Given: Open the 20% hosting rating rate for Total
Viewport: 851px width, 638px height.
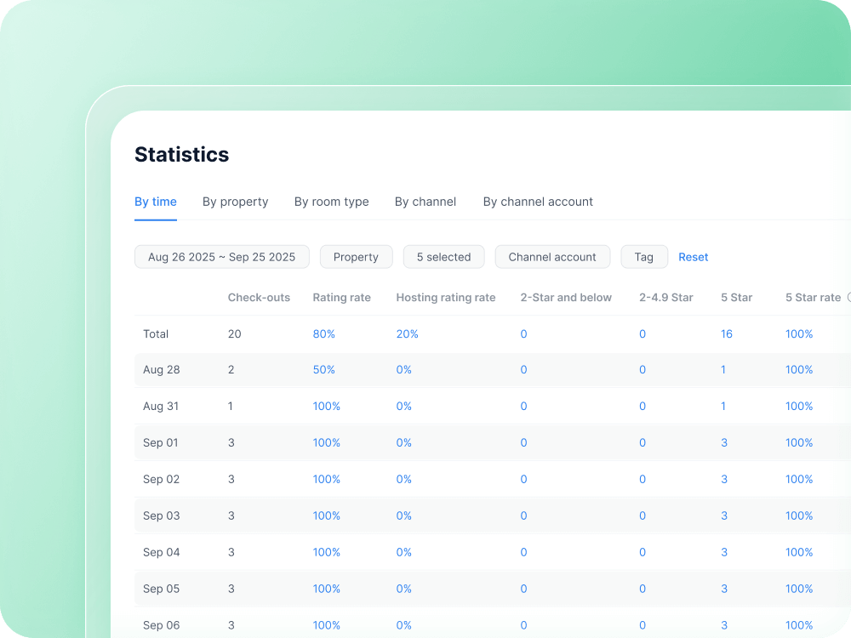Looking at the screenshot, I should (407, 333).
